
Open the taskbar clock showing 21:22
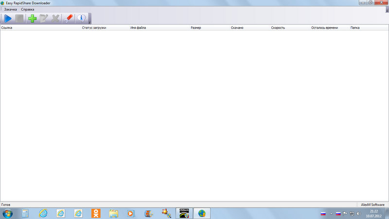(373, 214)
